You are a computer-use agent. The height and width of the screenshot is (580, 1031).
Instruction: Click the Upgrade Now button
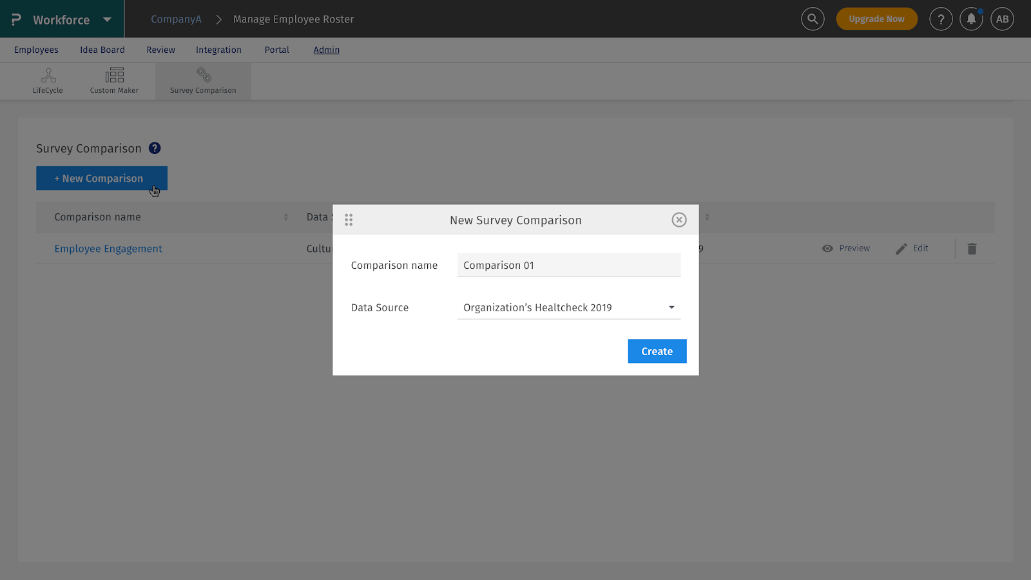[x=877, y=19]
